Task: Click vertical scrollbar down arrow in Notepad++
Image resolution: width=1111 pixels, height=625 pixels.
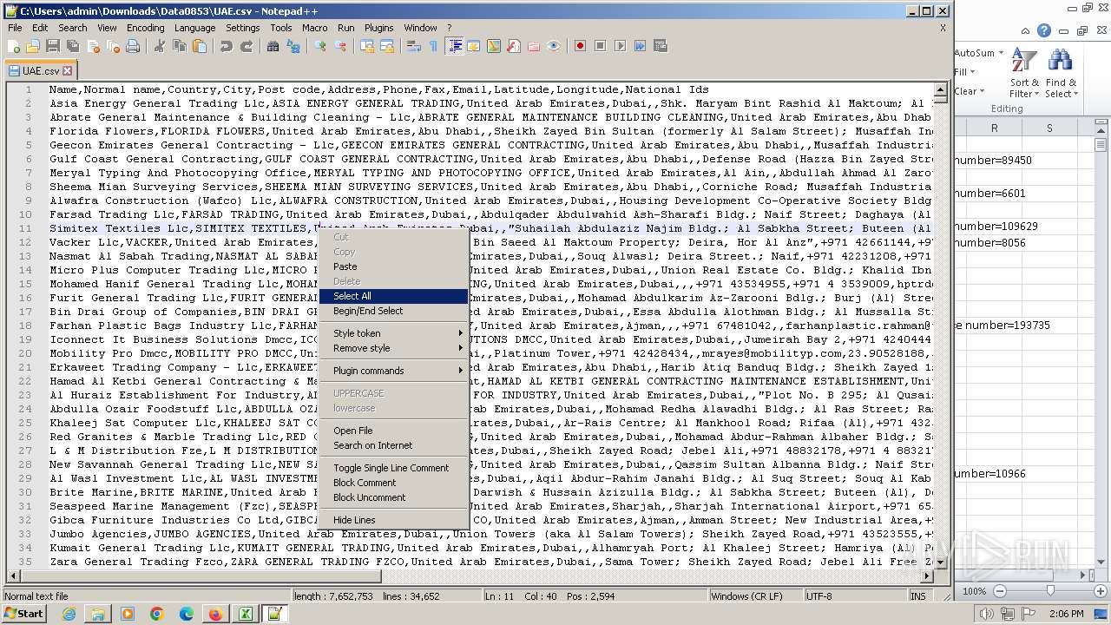Action: [x=941, y=562]
